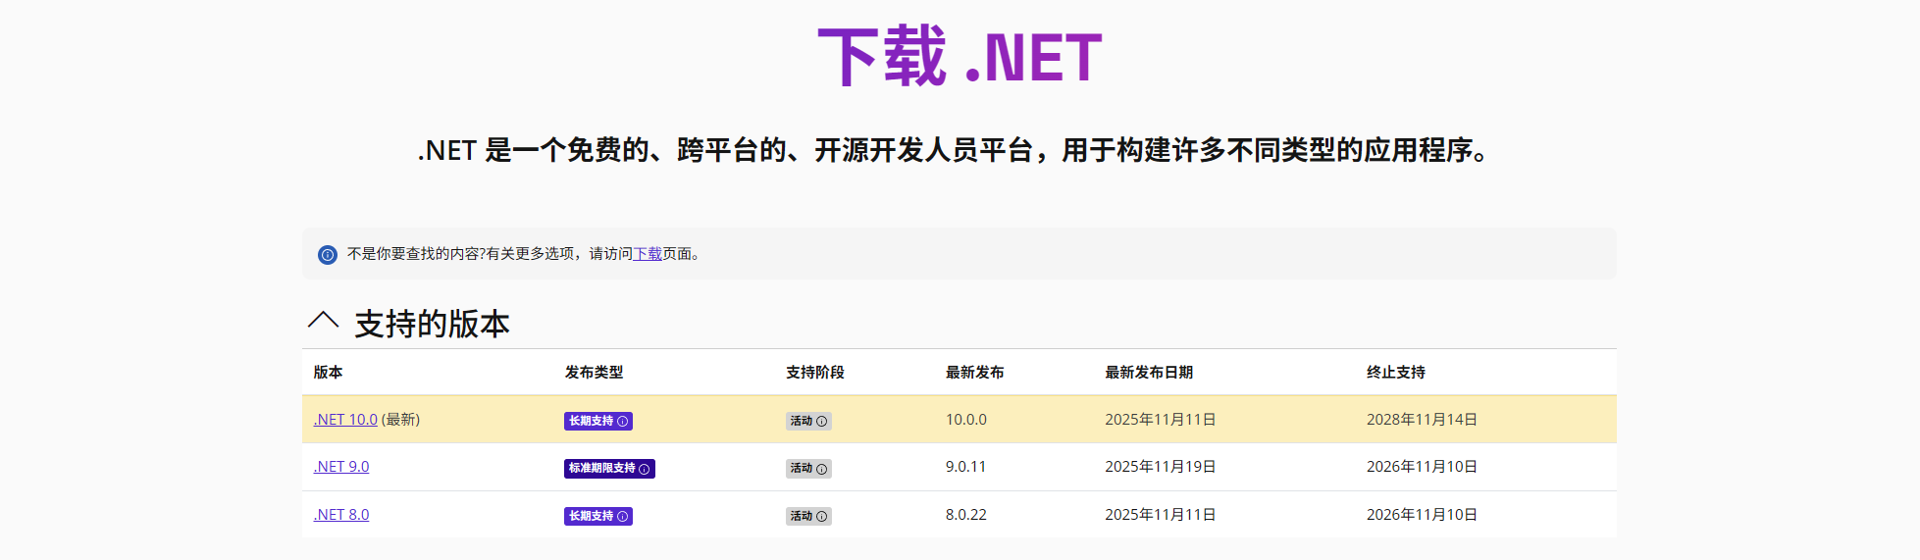This screenshot has height=560, width=1920.
Task: Click the 最新发布日期 column header
Action: 1149,373
